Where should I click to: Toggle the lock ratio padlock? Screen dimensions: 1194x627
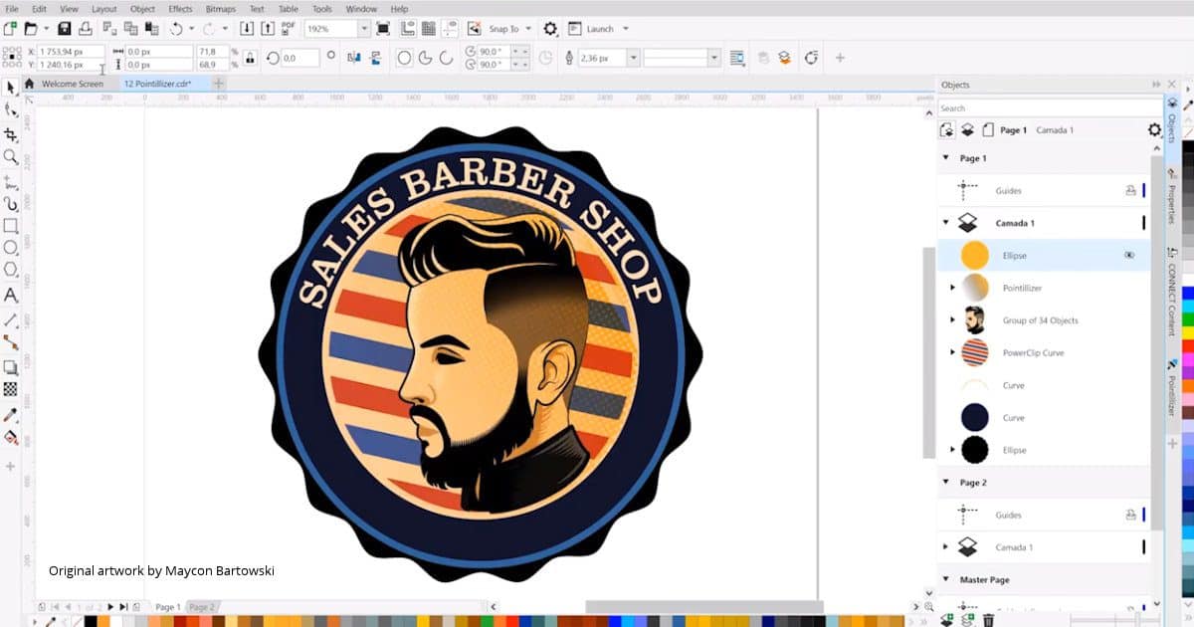pyautogui.click(x=248, y=59)
